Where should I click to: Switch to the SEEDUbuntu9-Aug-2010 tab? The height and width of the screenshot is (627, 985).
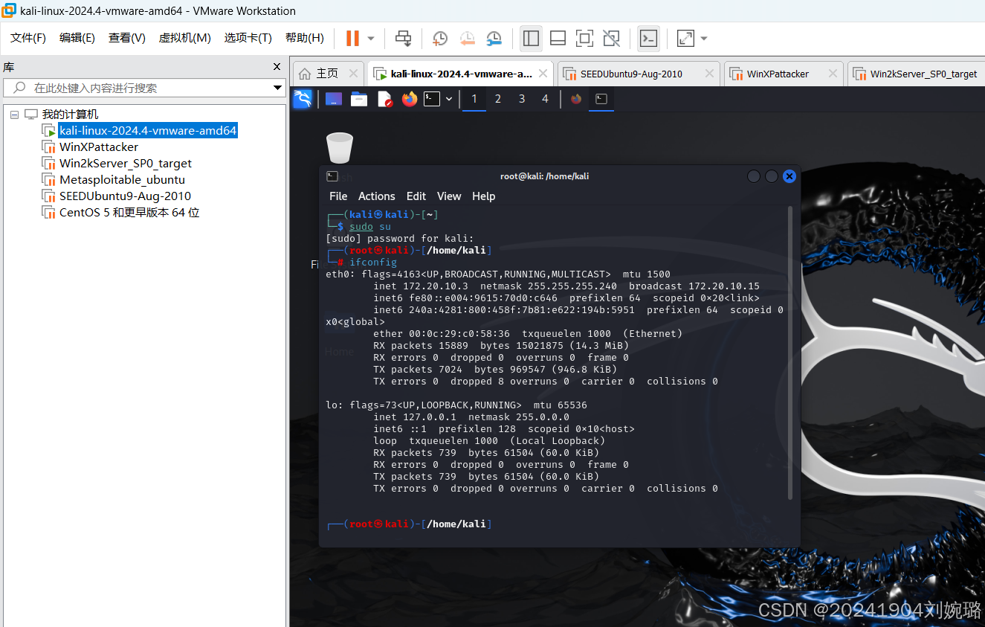click(631, 74)
